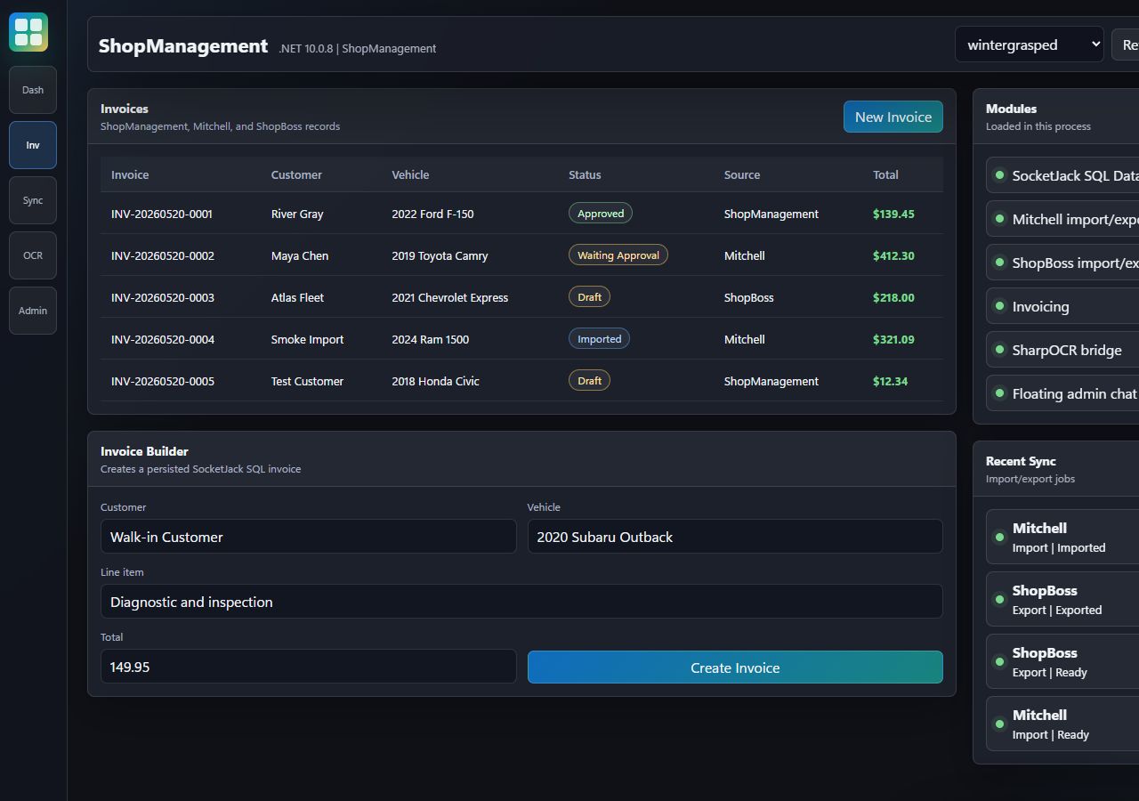Click the Line item text field
This screenshot has width=1139, height=801.
521,602
